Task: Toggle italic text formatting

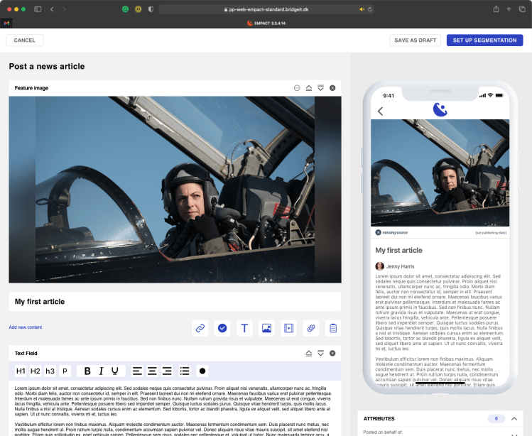Action: pos(101,371)
